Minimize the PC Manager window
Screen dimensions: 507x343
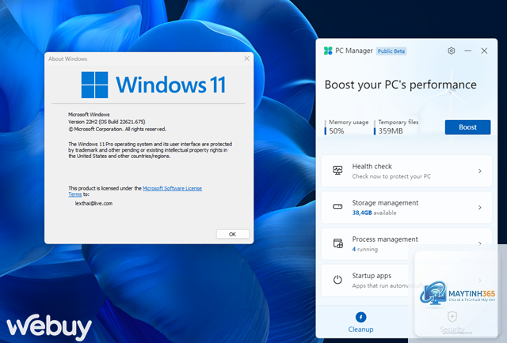[467, 51]
